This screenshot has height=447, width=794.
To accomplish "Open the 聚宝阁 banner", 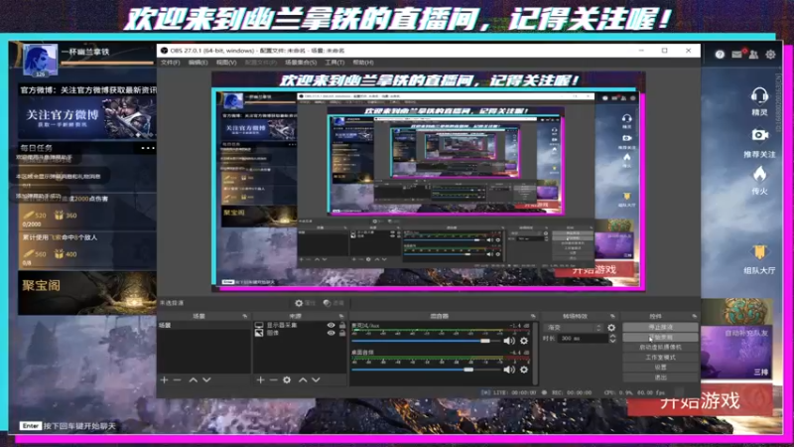I will 87,293.
